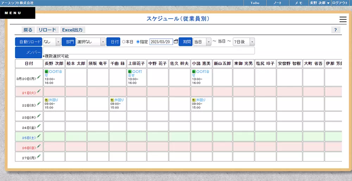Click the date field showing 2023/03/20

click(161, 42)
